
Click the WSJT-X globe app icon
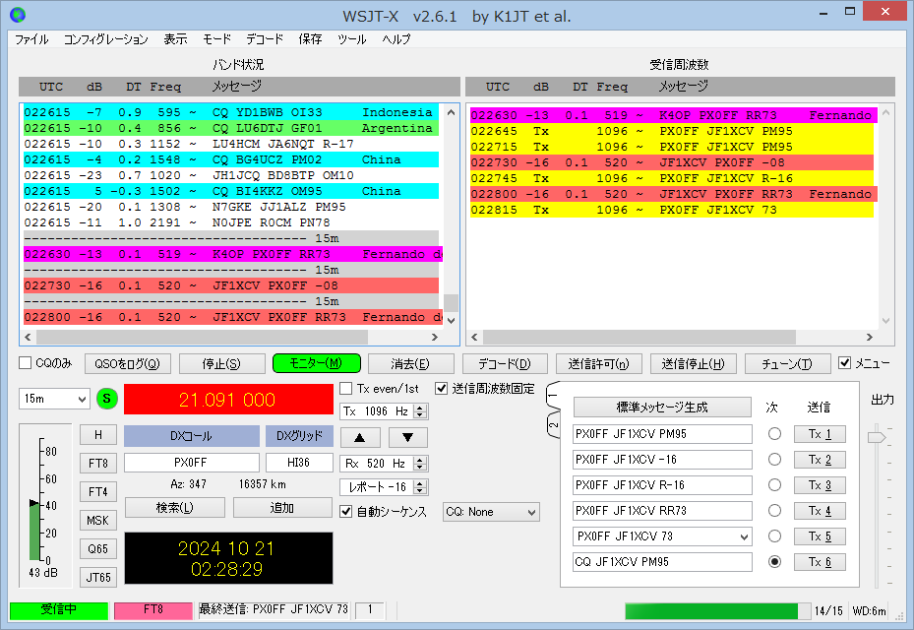(18, 15)
